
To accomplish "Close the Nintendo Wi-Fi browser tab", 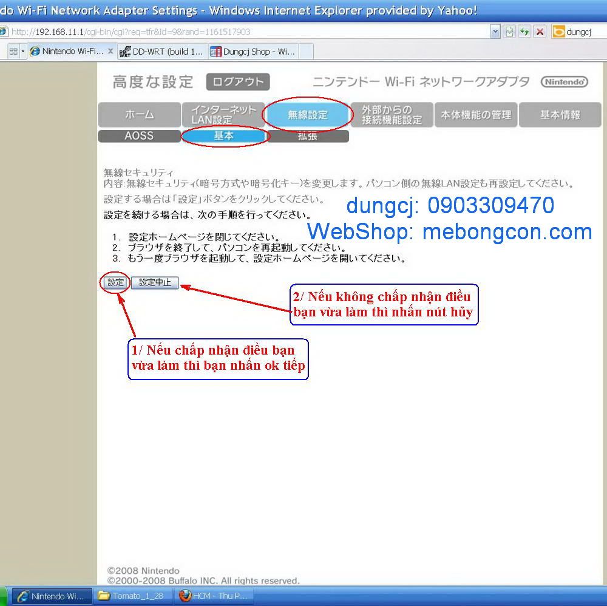I will click(x=110, y=52).
